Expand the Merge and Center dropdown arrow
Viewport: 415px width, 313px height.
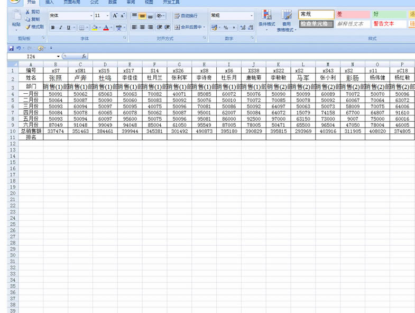point(204,27)
